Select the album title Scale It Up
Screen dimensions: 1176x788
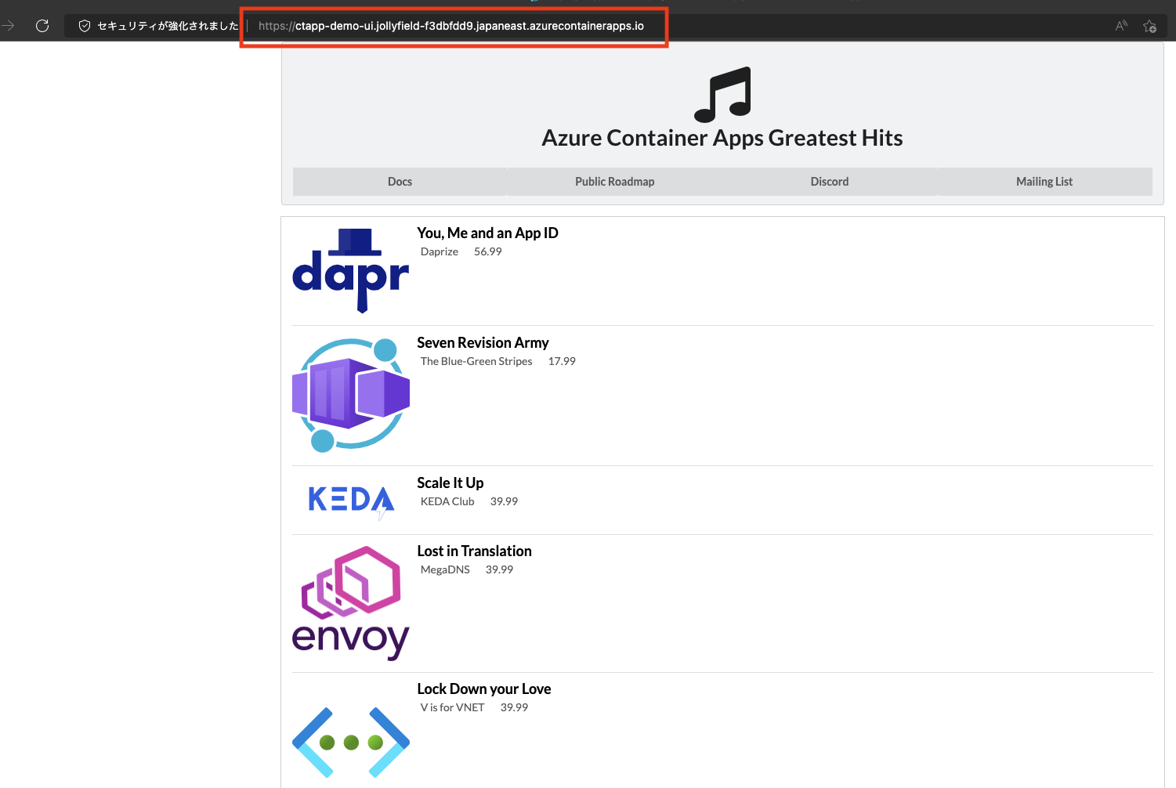(x=450, y=483)
